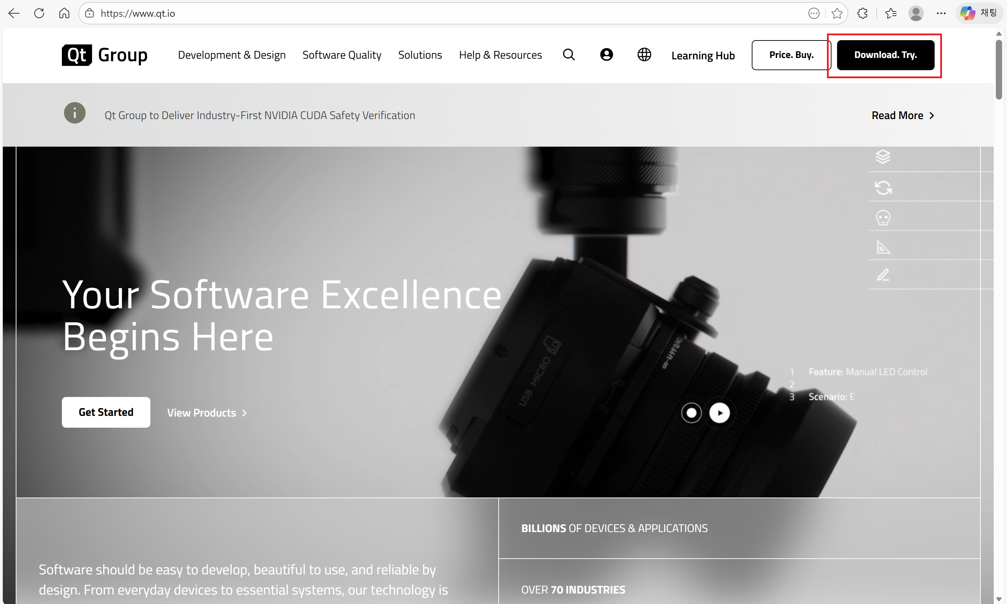Click the browser address bar URL field
This screenshot has width=1007, height=604.
coord(408,13)
